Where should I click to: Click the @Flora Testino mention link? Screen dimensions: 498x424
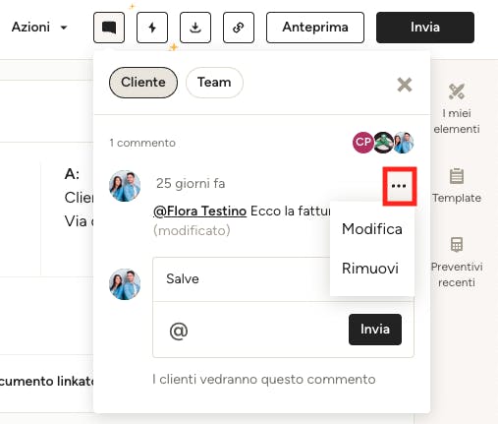199,211
